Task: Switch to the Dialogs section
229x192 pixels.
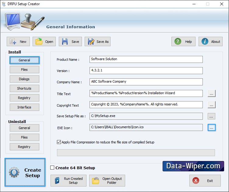Action: (x=24, y=79)
